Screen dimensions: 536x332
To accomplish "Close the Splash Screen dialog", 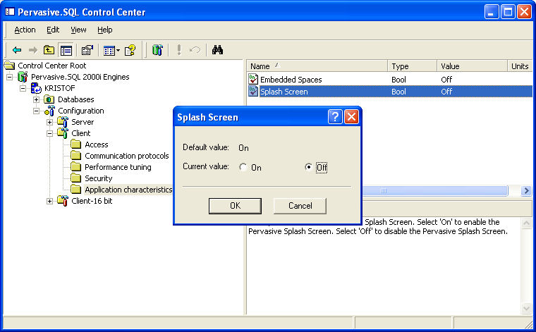I will (351, 117).
